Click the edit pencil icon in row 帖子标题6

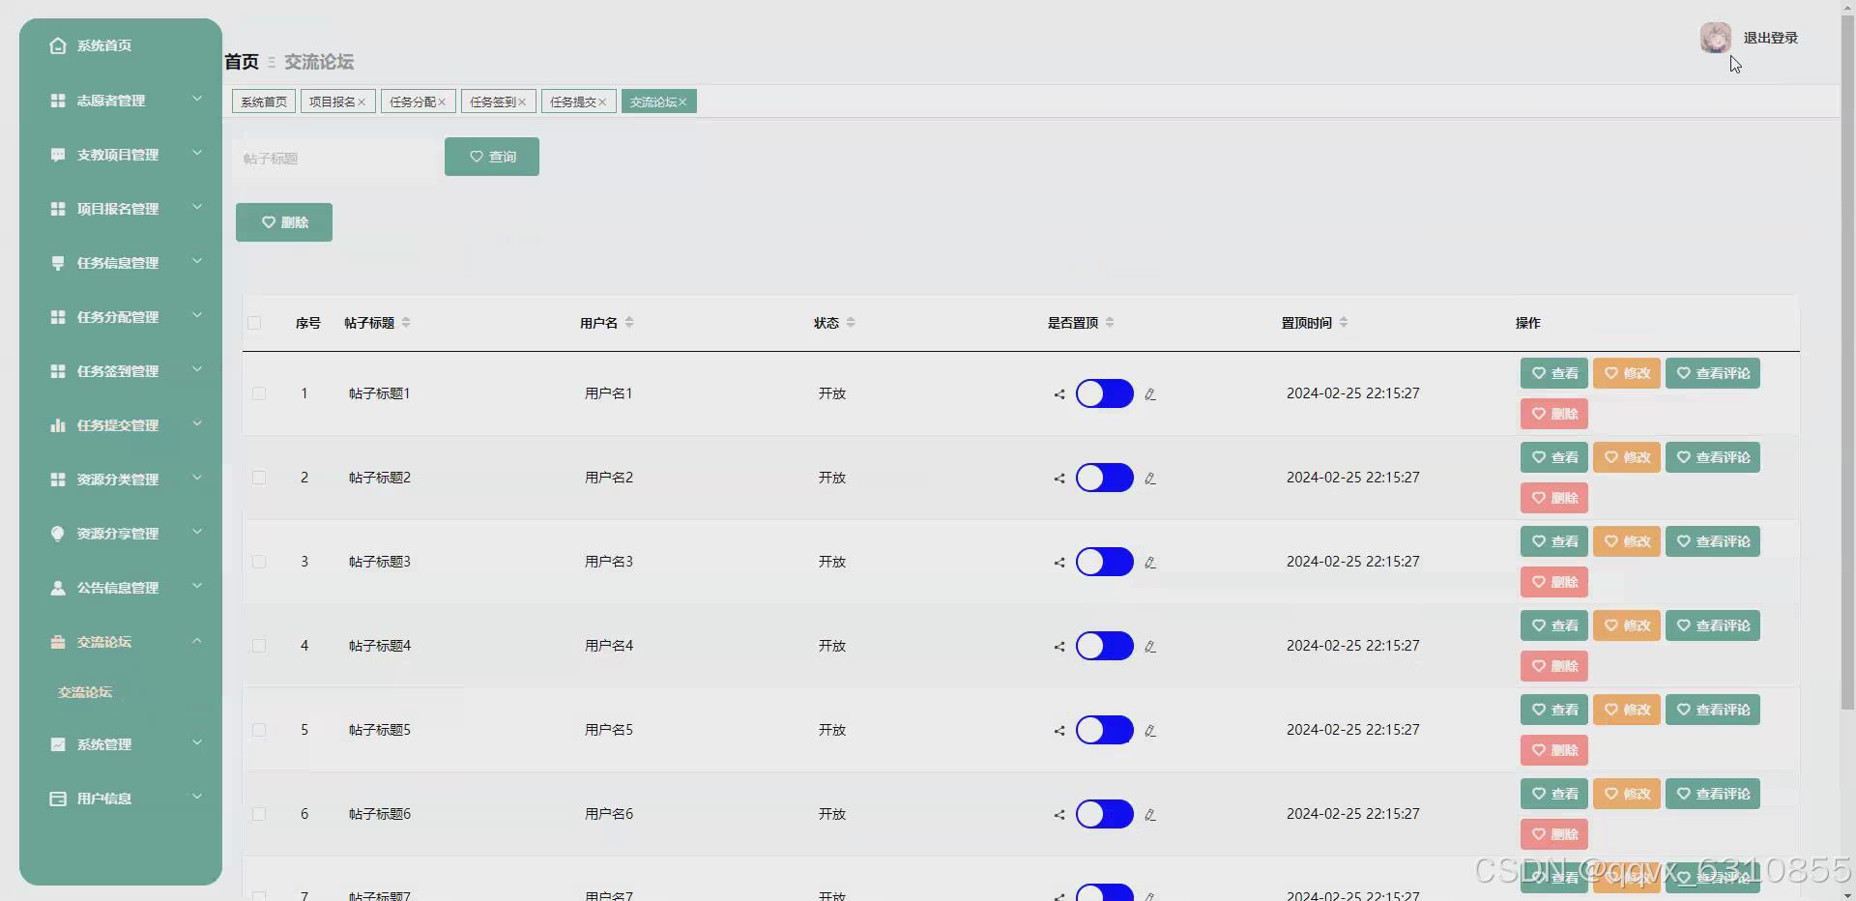[1150, 815]
